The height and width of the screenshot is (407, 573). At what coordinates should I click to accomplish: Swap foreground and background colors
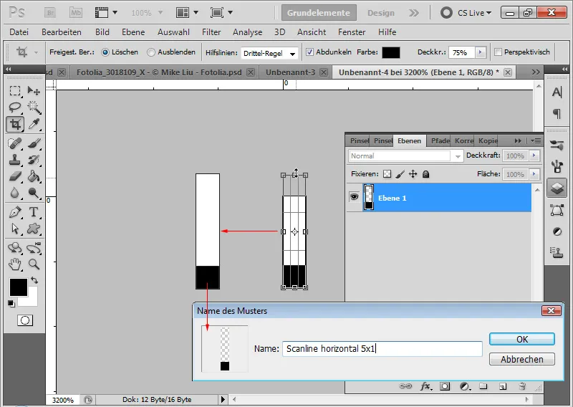pos(34,280)
